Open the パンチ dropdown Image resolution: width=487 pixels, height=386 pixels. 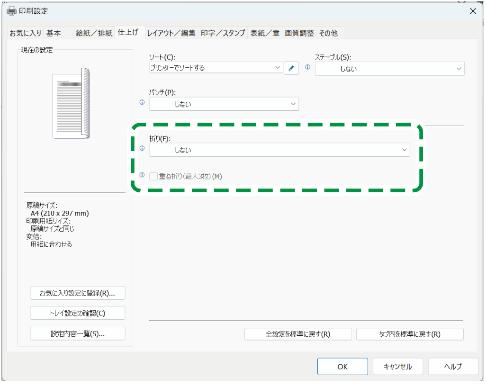tap(224, 104)
